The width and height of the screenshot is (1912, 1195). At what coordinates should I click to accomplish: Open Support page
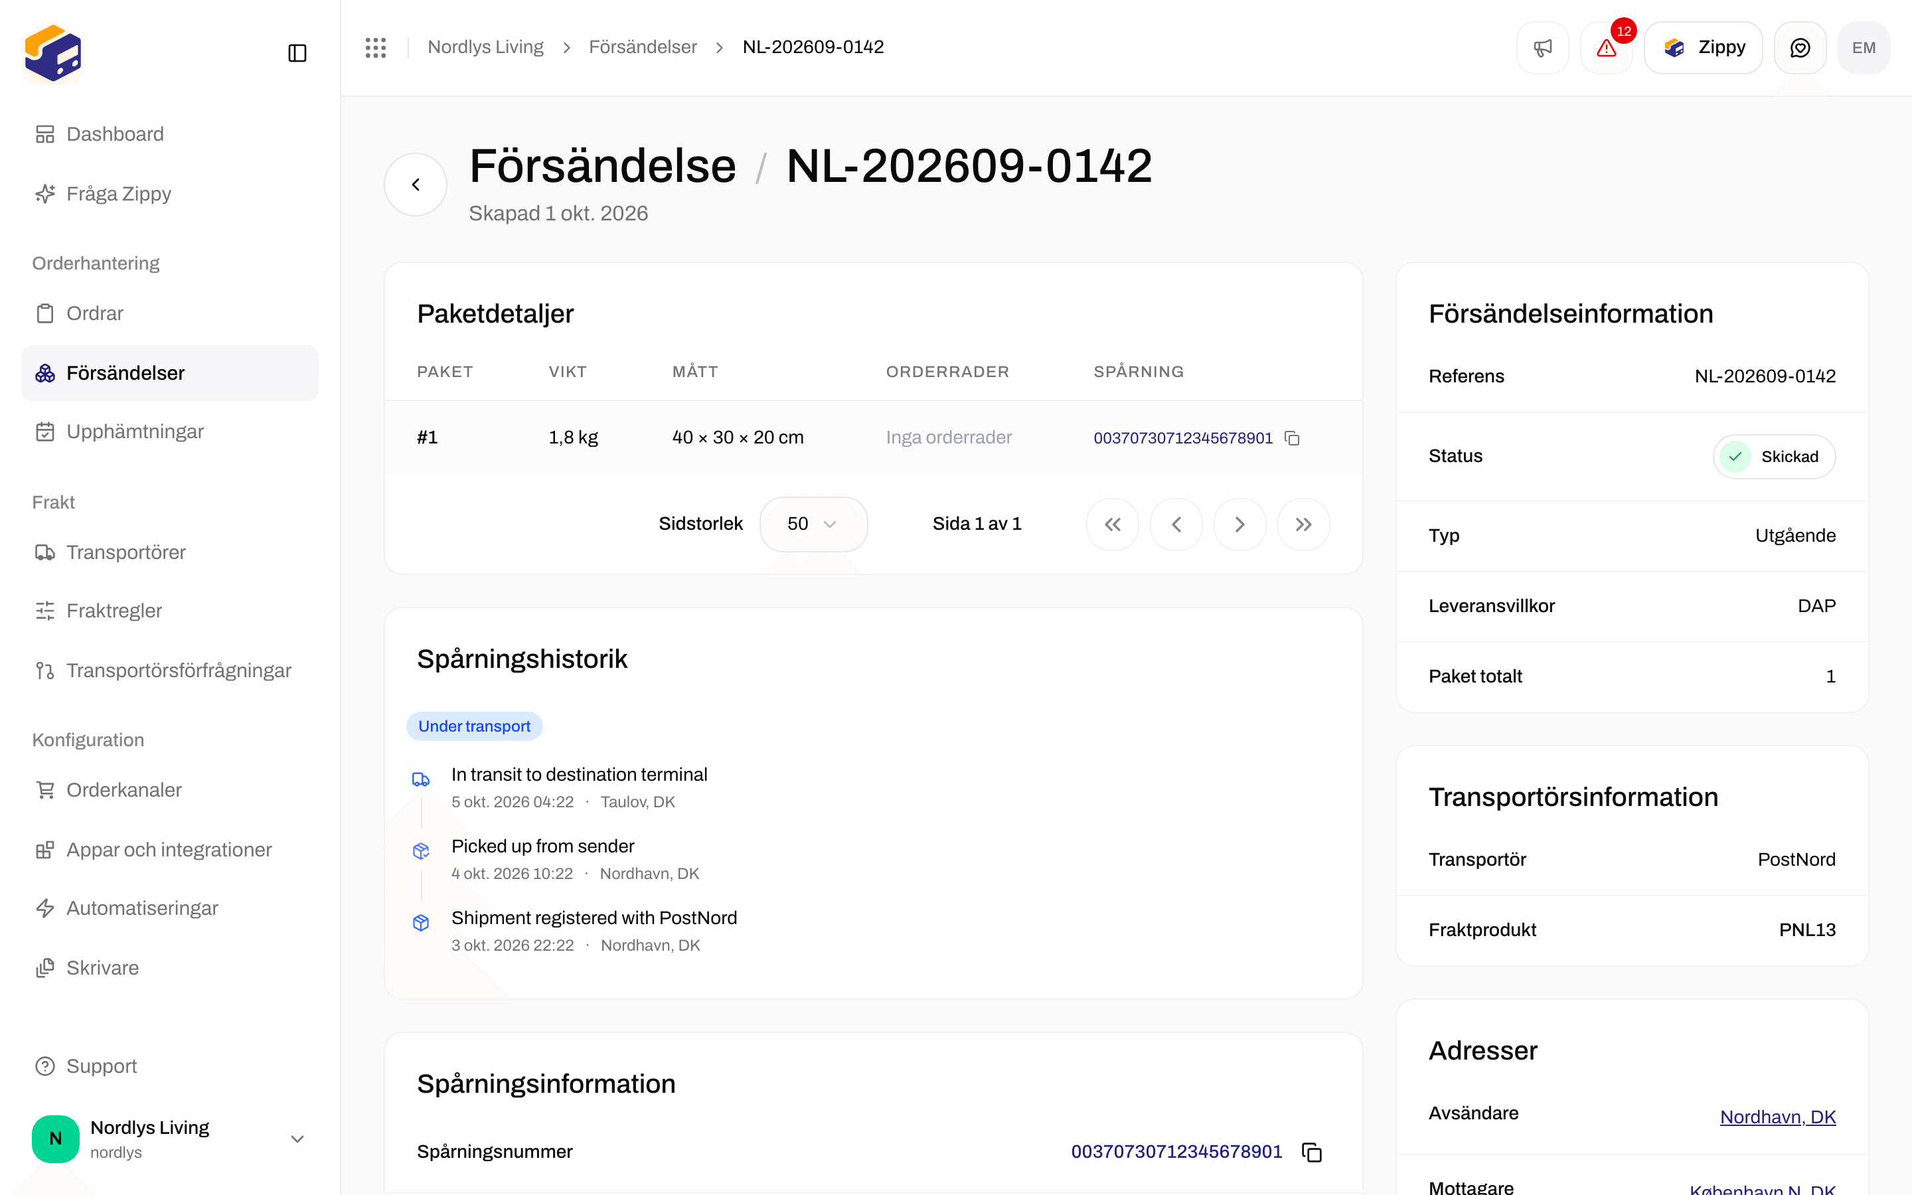[170, 1066]
